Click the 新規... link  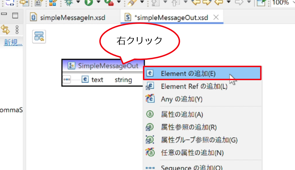click(x=13, y=42)
